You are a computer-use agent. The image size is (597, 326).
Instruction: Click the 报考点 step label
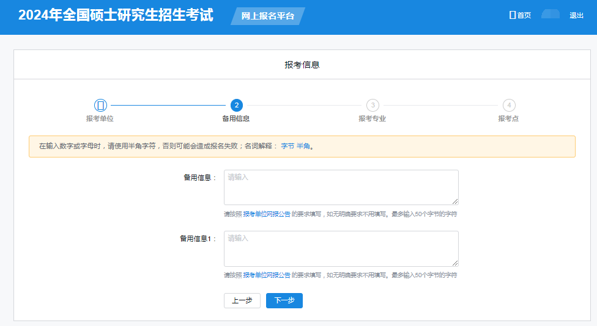coord(509,118)
